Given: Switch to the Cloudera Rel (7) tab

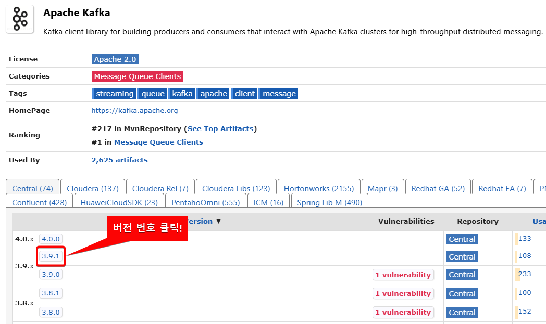Looking at the screenshot, I should click(x=160, y=188).
